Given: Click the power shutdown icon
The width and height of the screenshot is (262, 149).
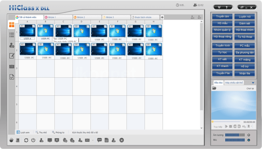Looking at the screenshot, I should 33,140.
